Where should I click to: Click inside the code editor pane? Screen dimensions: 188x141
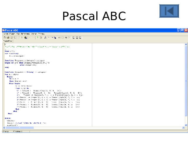coord(48,85)
